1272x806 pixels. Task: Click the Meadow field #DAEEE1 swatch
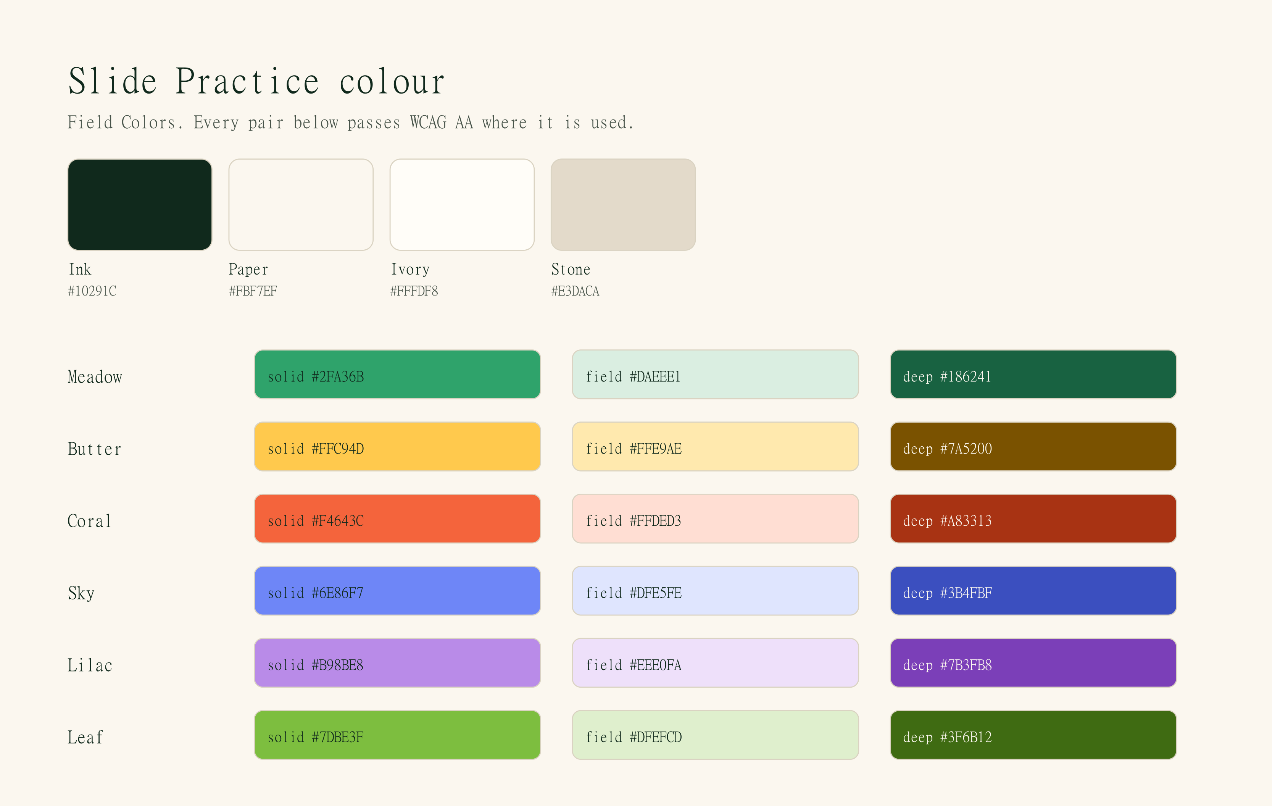(715, 374)
